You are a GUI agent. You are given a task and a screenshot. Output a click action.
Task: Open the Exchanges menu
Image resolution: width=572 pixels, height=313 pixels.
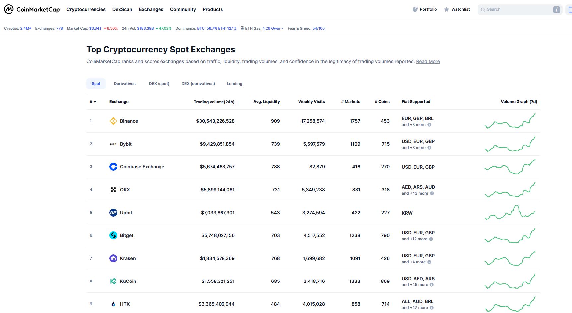(151, 9)
